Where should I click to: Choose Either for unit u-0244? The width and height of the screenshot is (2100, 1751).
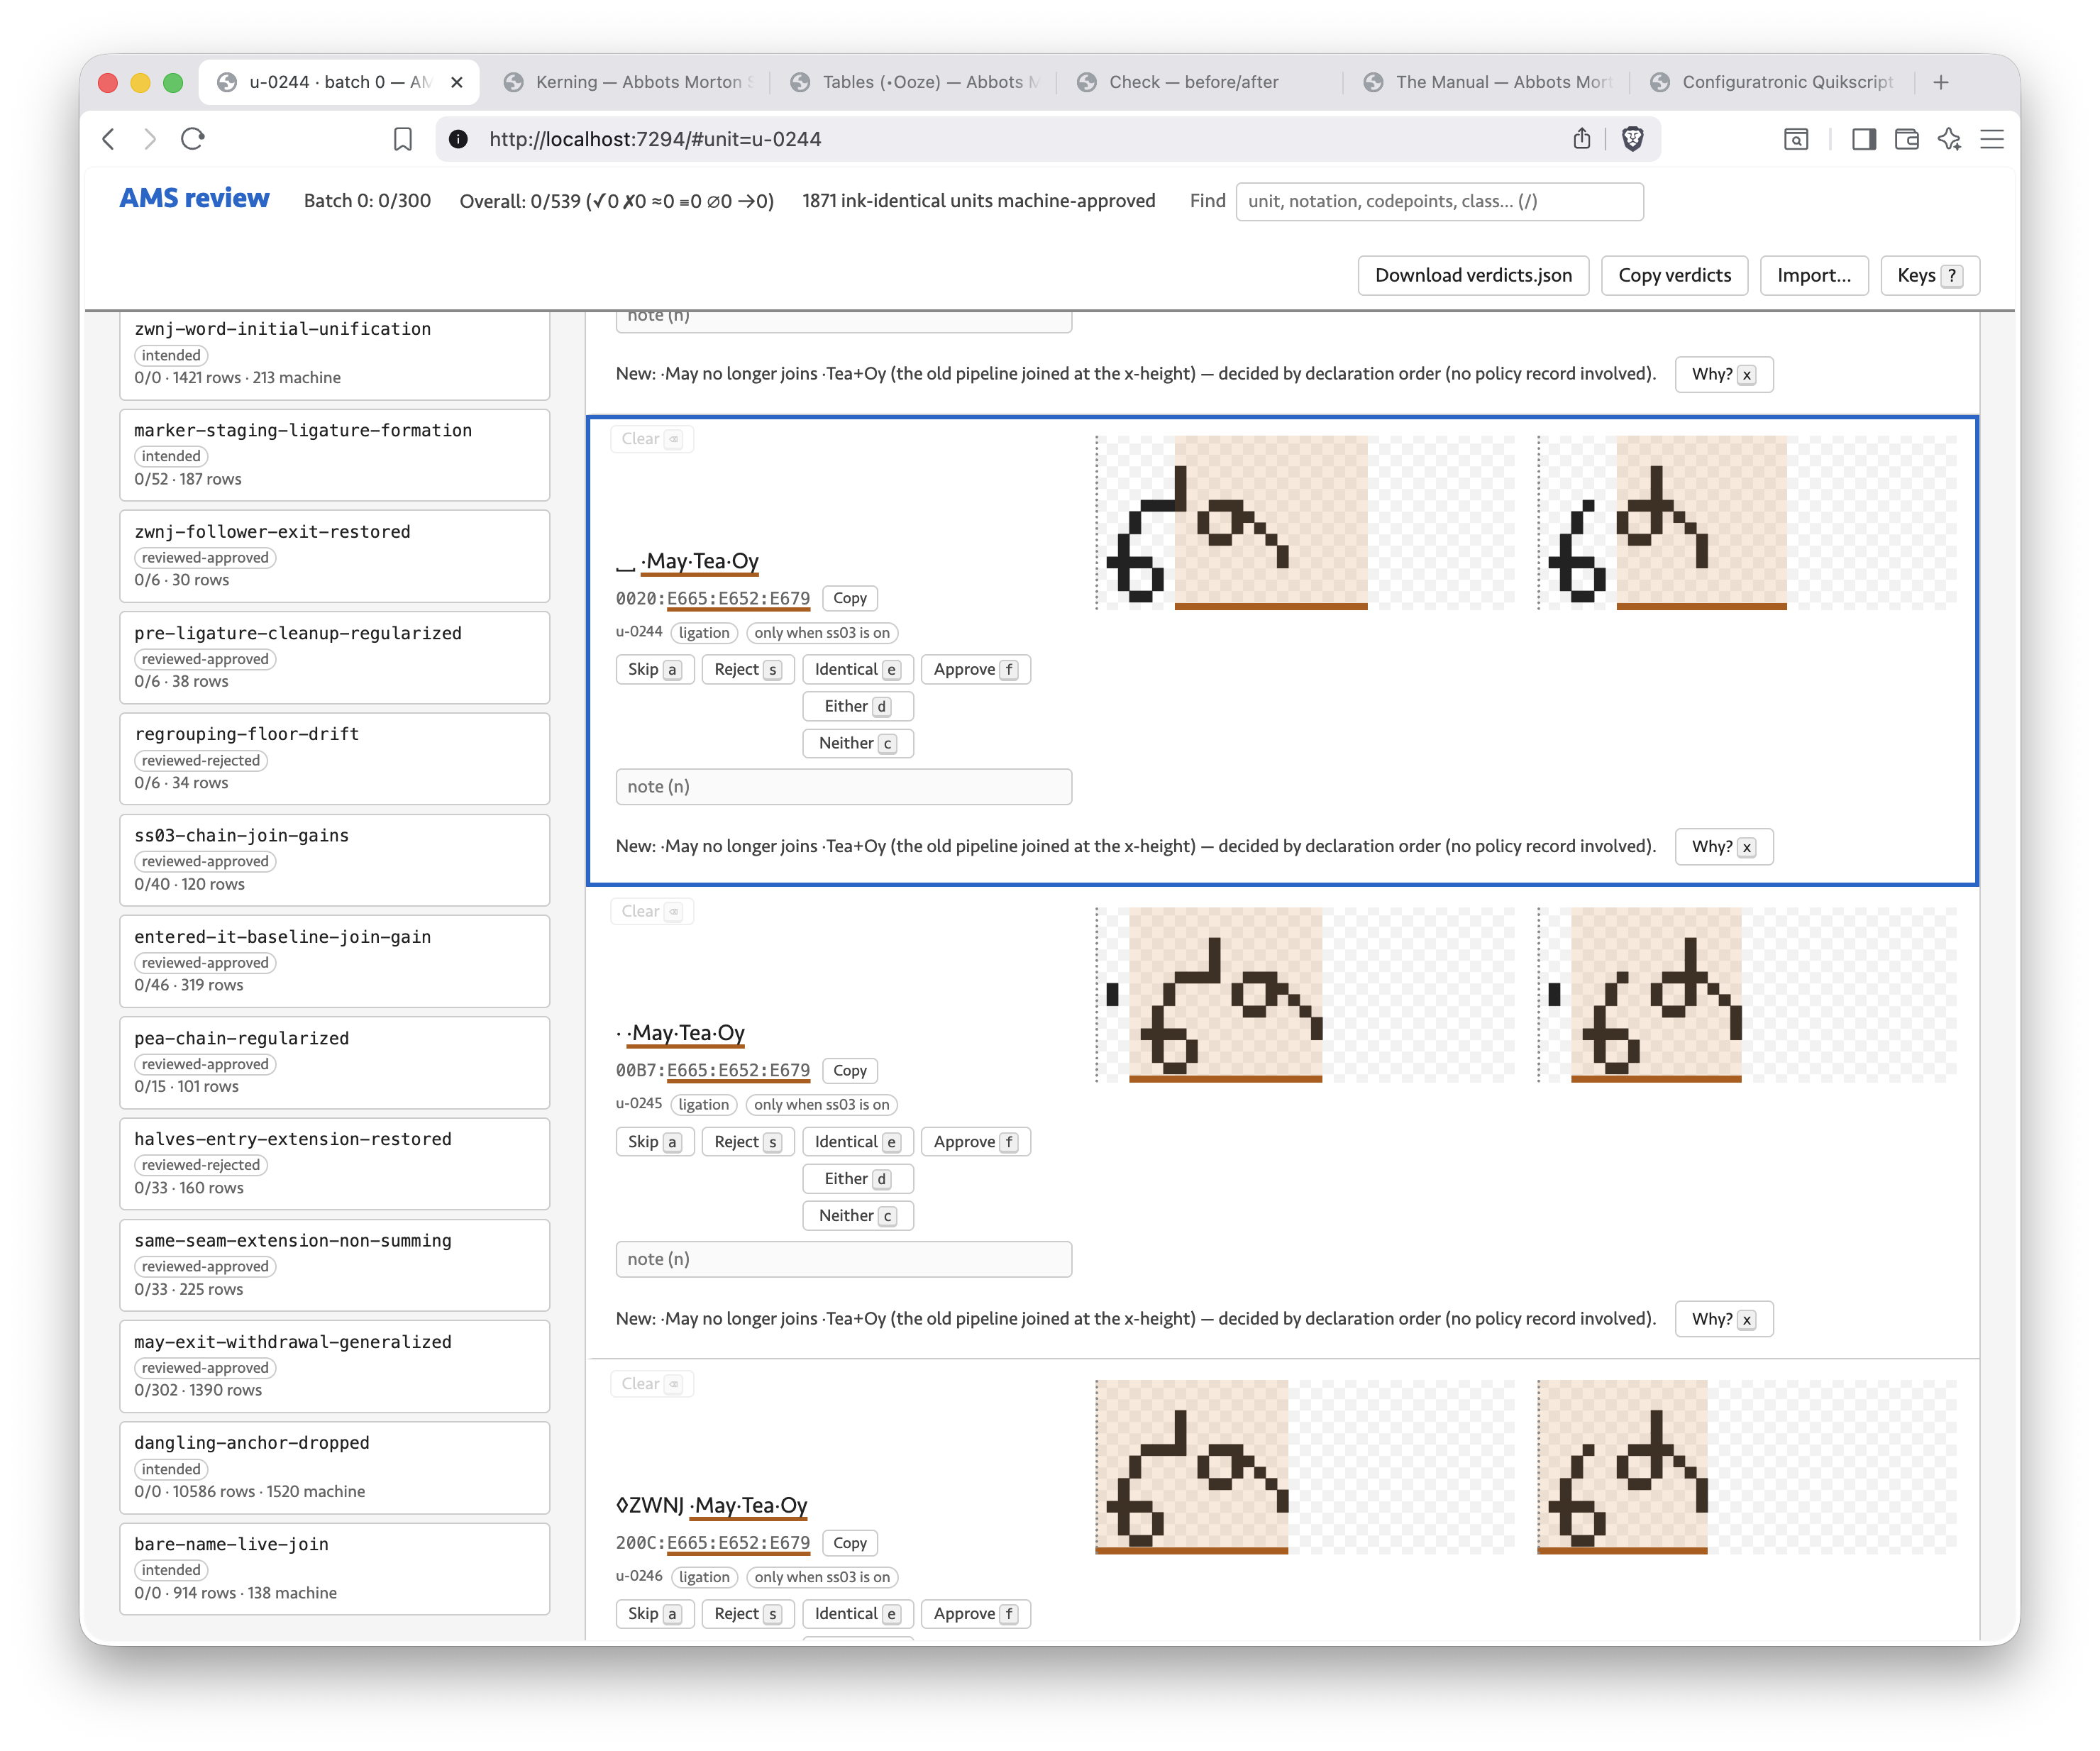click(858, 707)
